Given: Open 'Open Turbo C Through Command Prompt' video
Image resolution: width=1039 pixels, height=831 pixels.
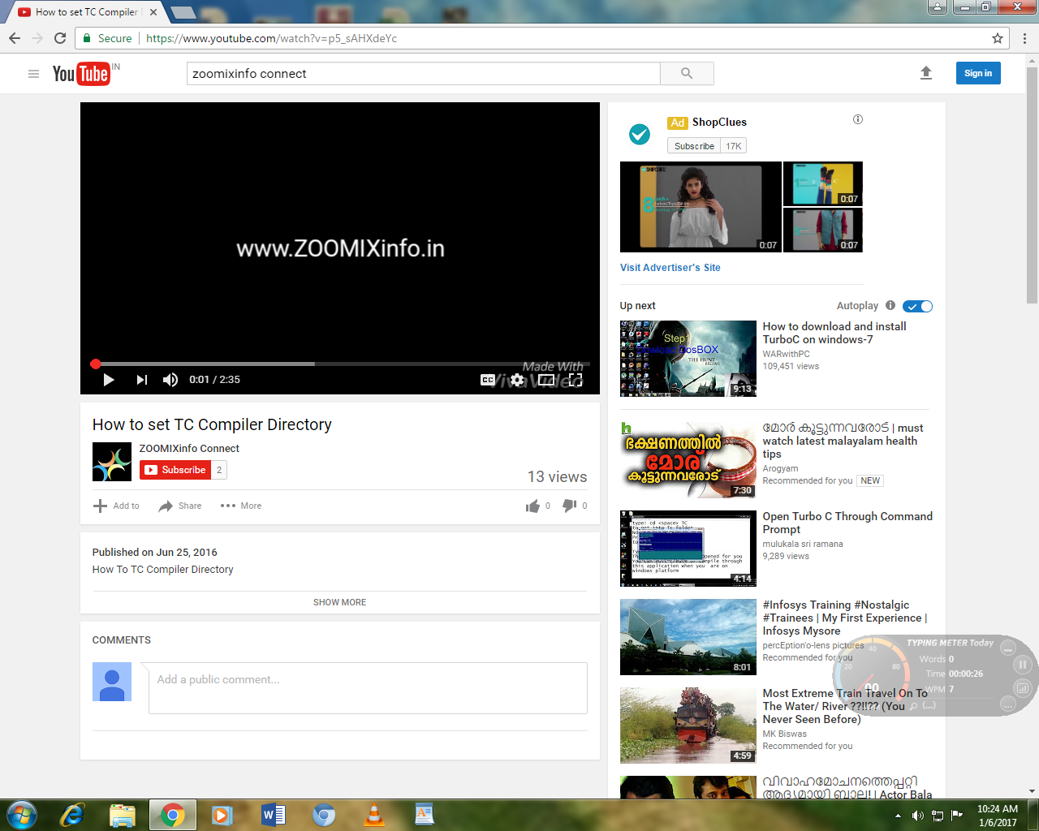Looking at the screenshot, I should 847,523.
